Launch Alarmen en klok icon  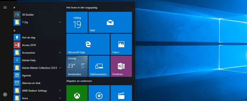coord(17,83)
